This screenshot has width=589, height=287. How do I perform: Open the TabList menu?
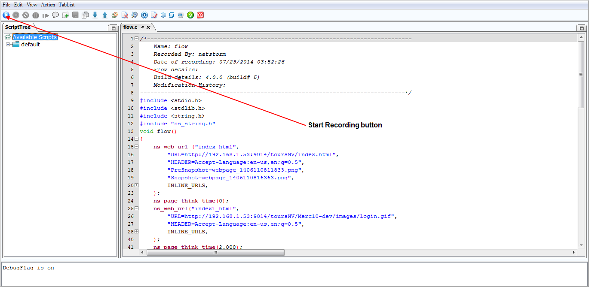point(67,5)
